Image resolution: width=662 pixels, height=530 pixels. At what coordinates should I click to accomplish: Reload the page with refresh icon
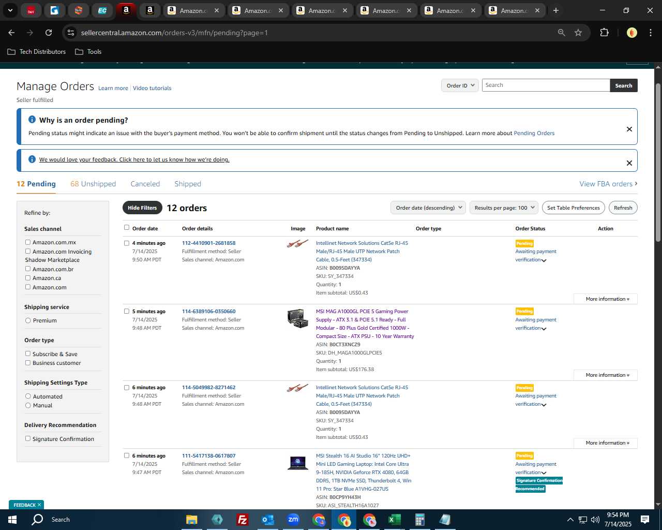tap(49, 33)
